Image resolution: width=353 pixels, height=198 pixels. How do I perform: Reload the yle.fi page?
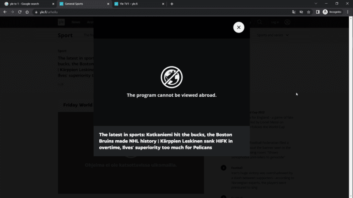[x=20, y=12]
